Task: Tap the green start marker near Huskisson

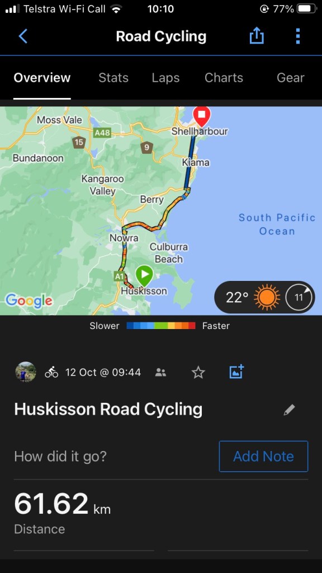Action: click(145, 275)
